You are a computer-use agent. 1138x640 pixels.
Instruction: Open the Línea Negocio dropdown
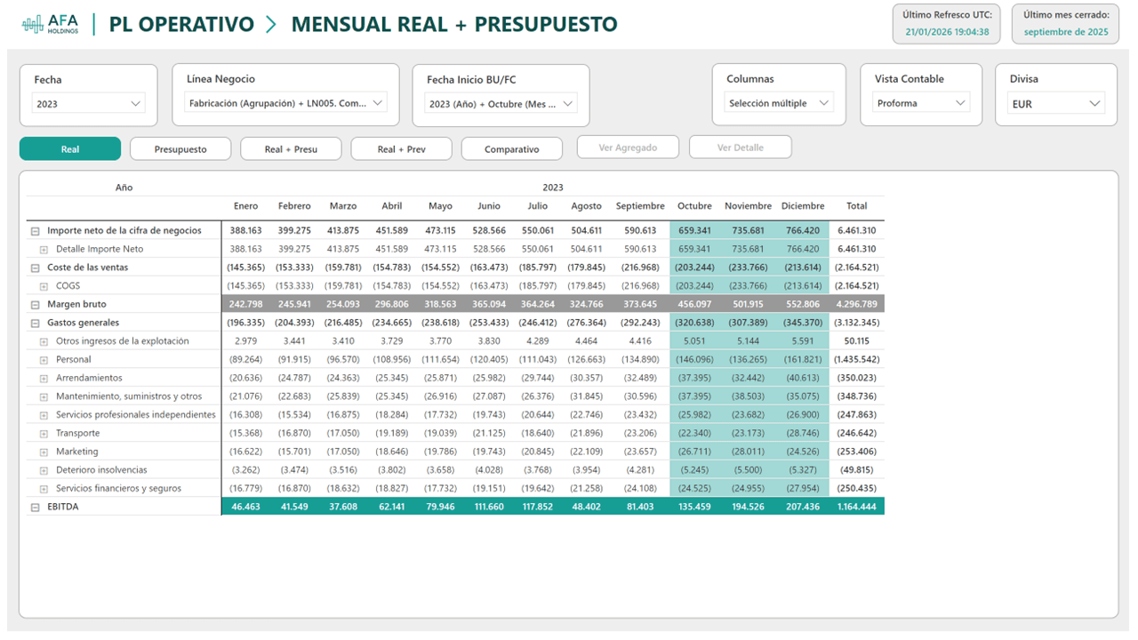pos(285,103)
